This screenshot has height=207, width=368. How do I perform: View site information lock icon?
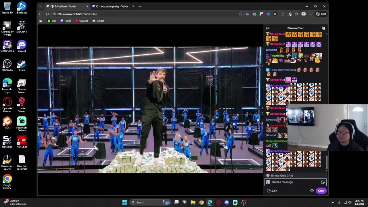(x=54, y=14)
